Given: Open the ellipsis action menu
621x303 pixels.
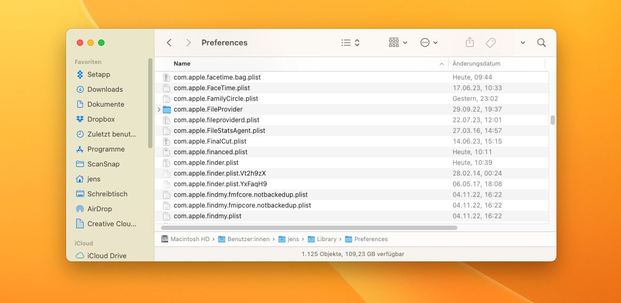Looking at the screenshot, I should tap(429, 43).
